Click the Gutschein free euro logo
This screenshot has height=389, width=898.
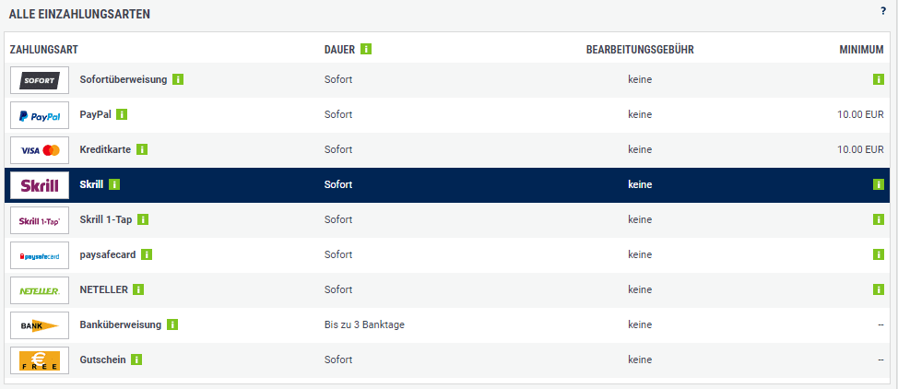click(x=40, y=360)
